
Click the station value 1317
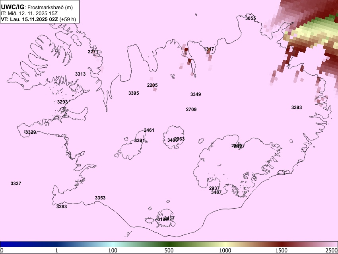pyautogui.click(x=209, y=49)
